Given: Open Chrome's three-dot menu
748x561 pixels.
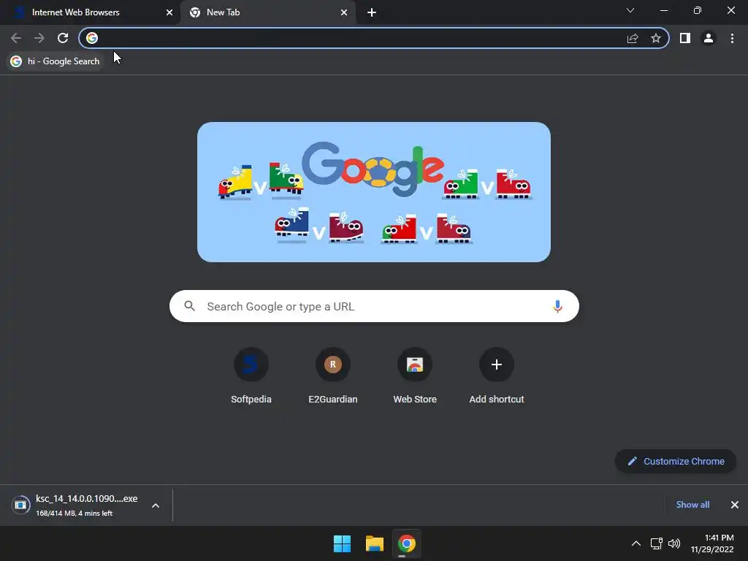Looking at the screenshot, I should (732, 38).
